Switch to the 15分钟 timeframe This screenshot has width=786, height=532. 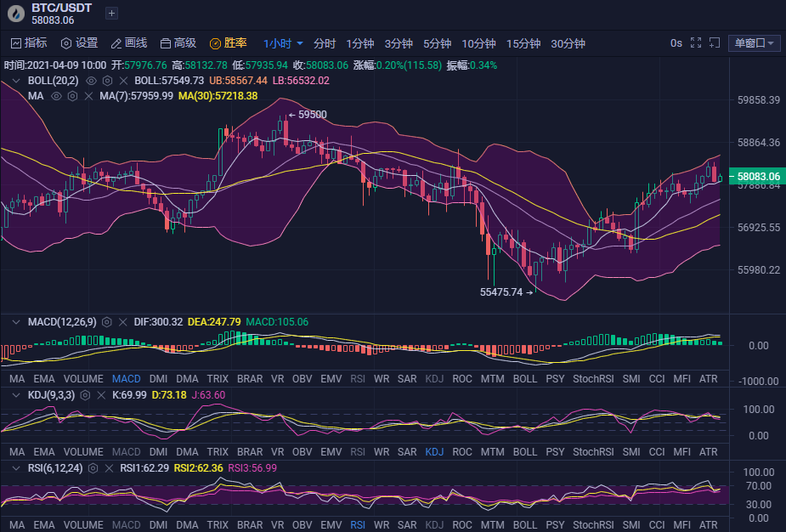(523, 43)
